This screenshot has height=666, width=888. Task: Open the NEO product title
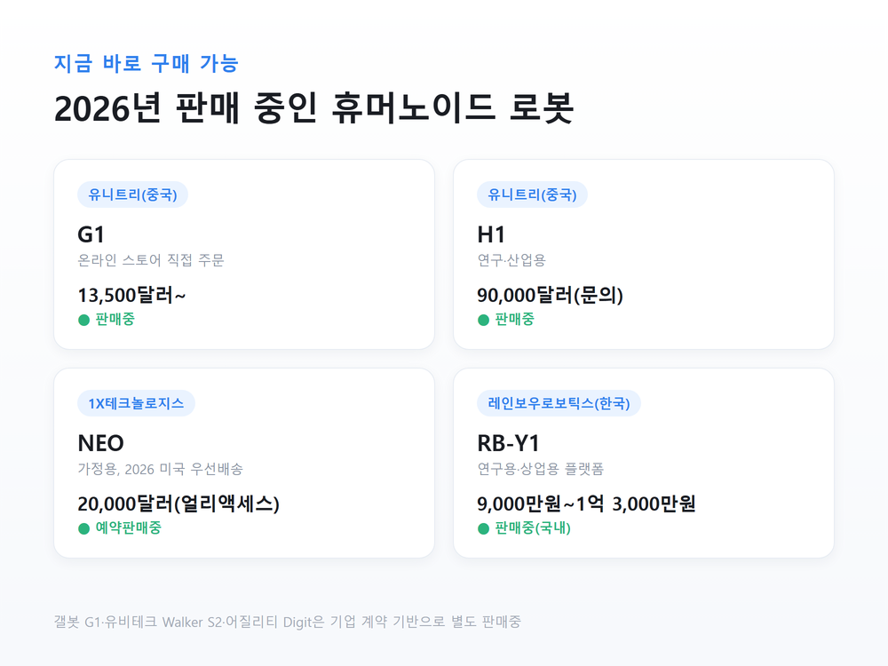coord(101,443)
